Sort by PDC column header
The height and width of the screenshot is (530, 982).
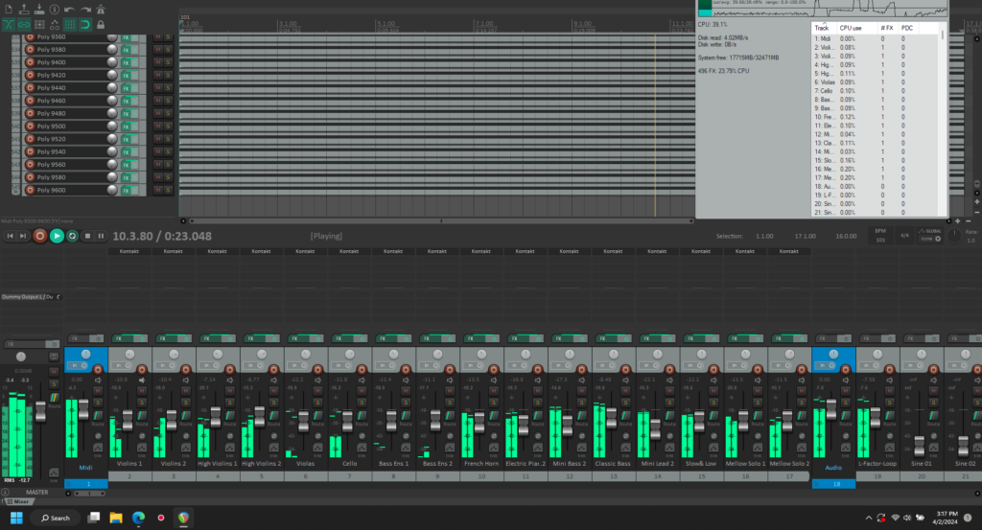(x=907, y=28)
